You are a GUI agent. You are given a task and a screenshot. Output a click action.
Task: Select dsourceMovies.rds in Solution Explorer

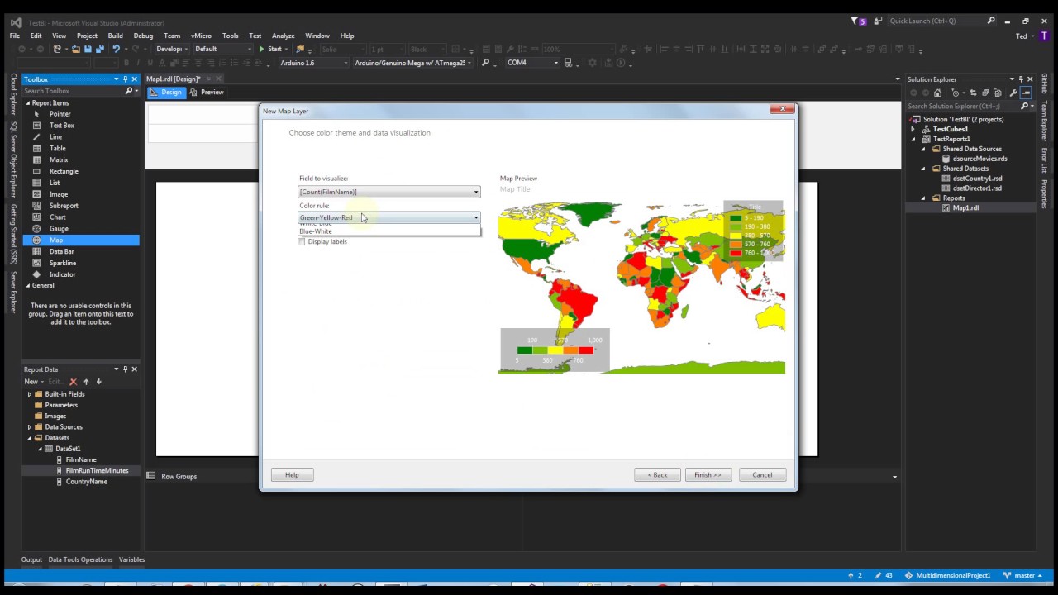click(980, 159)
